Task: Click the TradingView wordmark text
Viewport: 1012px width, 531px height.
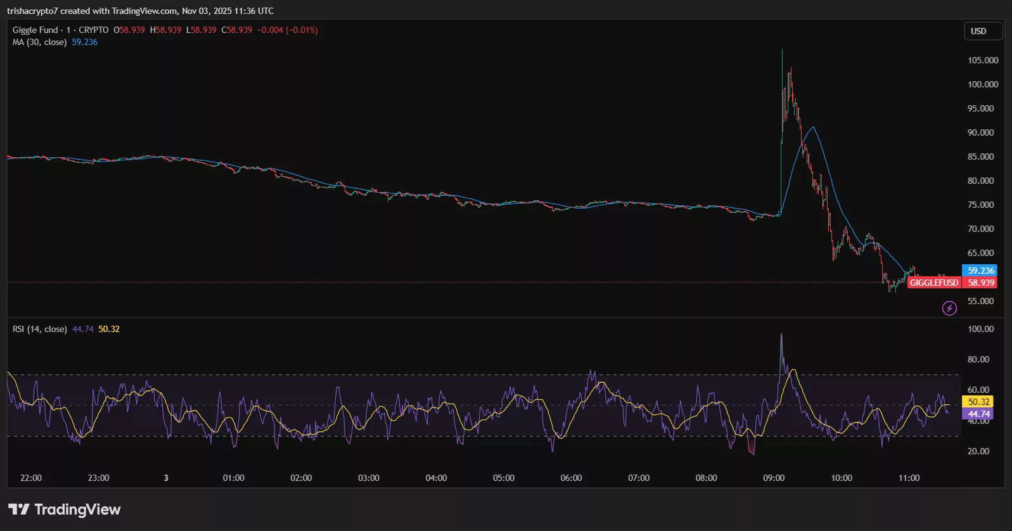Action: (77, 509)
